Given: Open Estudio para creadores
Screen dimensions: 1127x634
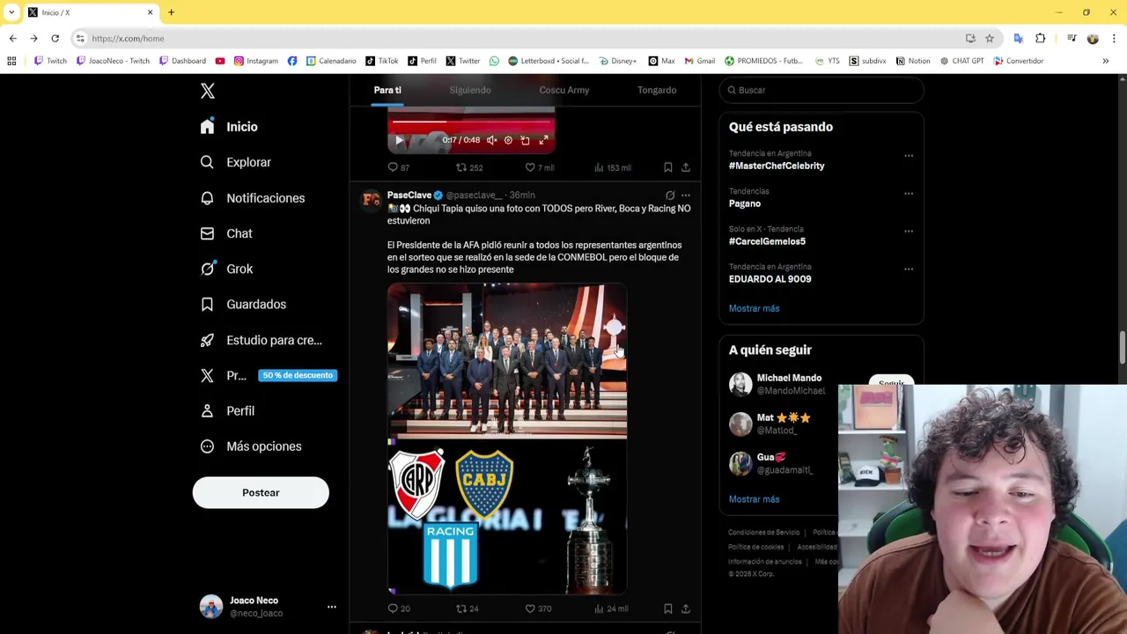Looking at the screenshot, I should tap(261, 340).
